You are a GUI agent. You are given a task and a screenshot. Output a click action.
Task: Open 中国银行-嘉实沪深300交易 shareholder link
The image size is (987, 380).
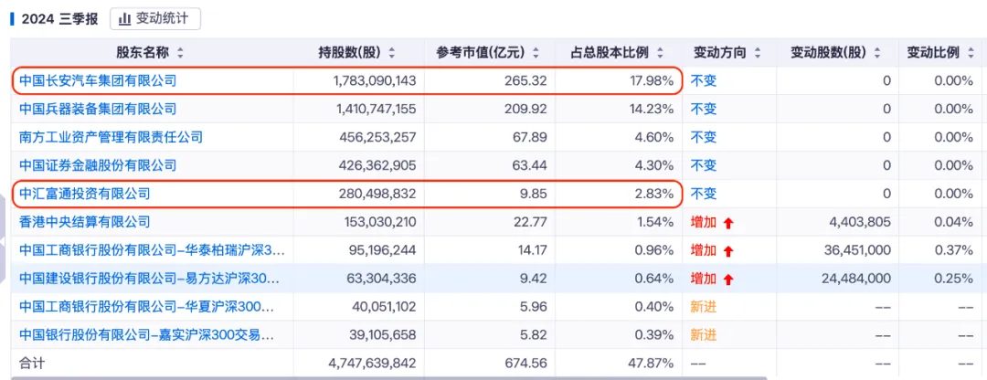146,334
